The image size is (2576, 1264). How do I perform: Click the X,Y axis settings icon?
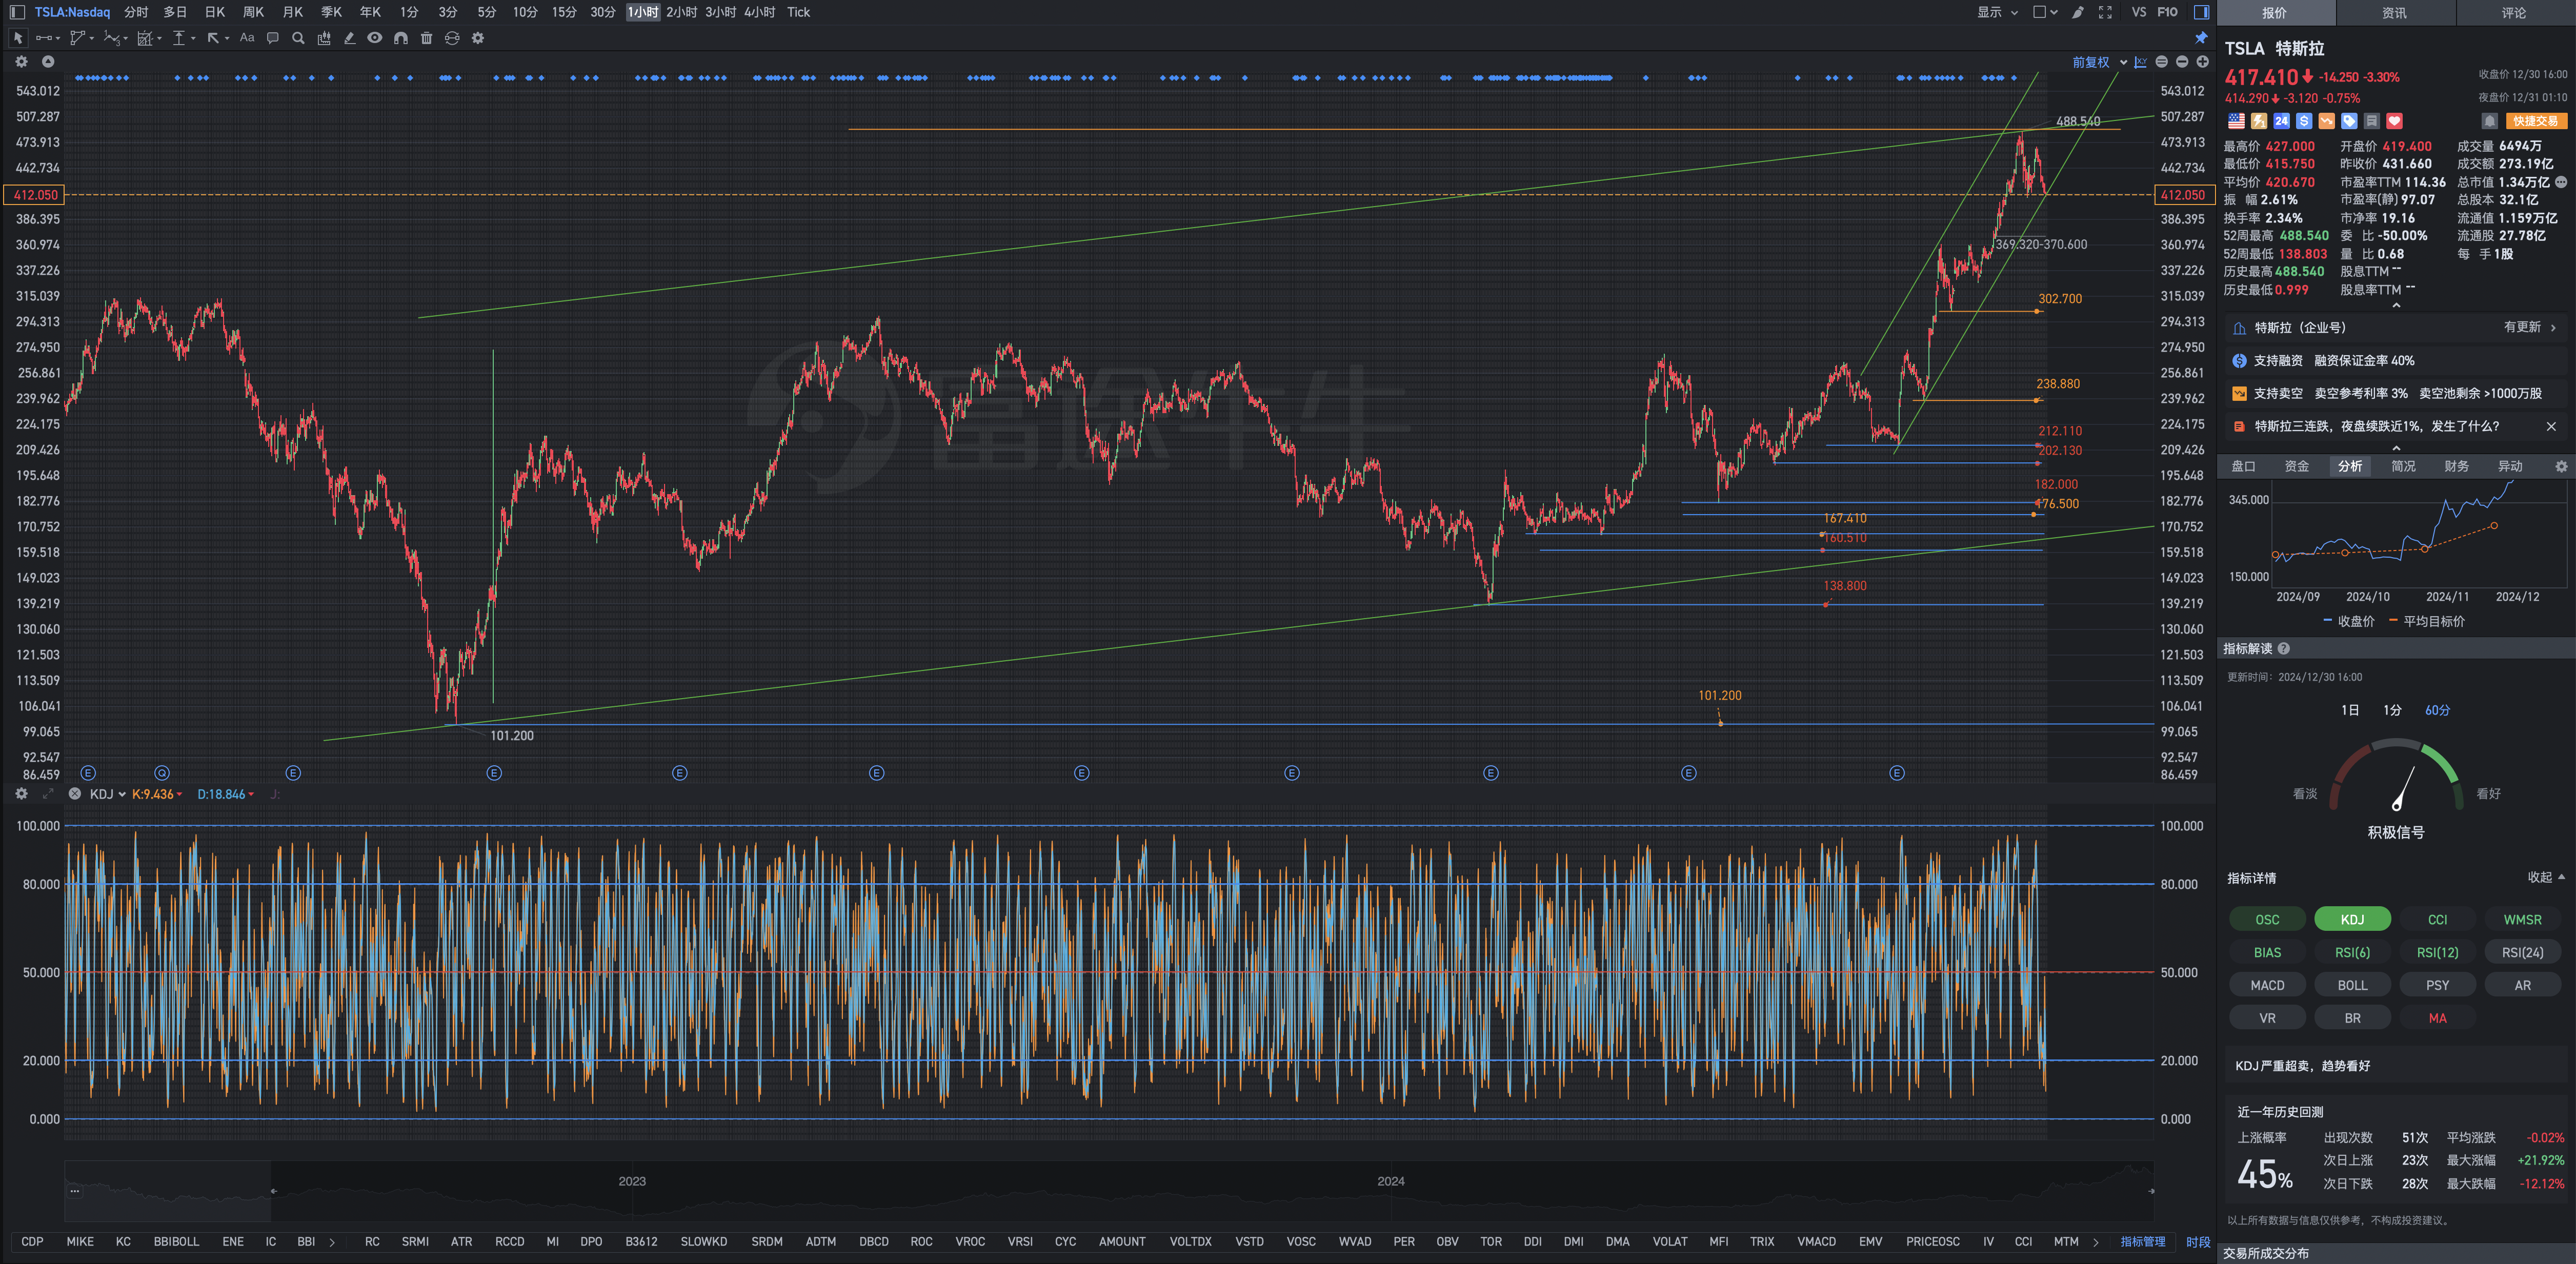click(x=2140, y=62)
